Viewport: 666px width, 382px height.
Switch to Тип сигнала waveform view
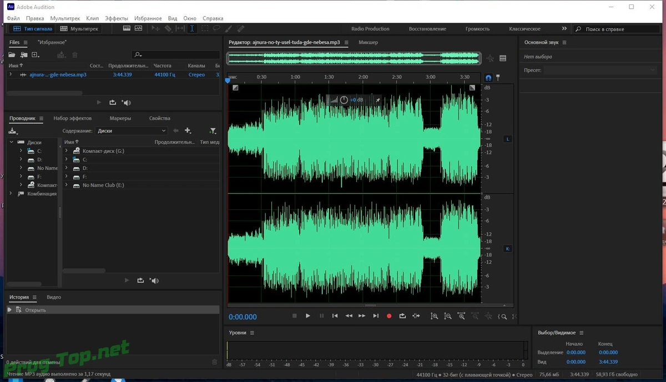click(x=32, y=28)
